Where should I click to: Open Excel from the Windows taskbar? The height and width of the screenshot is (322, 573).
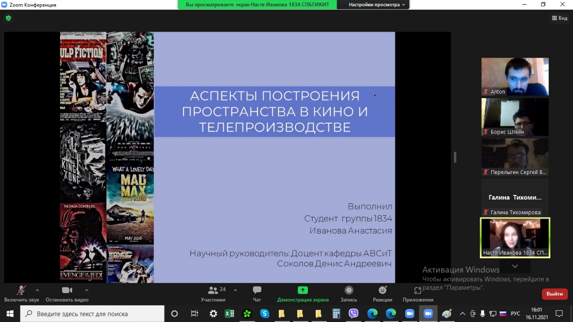click(229, 314)
